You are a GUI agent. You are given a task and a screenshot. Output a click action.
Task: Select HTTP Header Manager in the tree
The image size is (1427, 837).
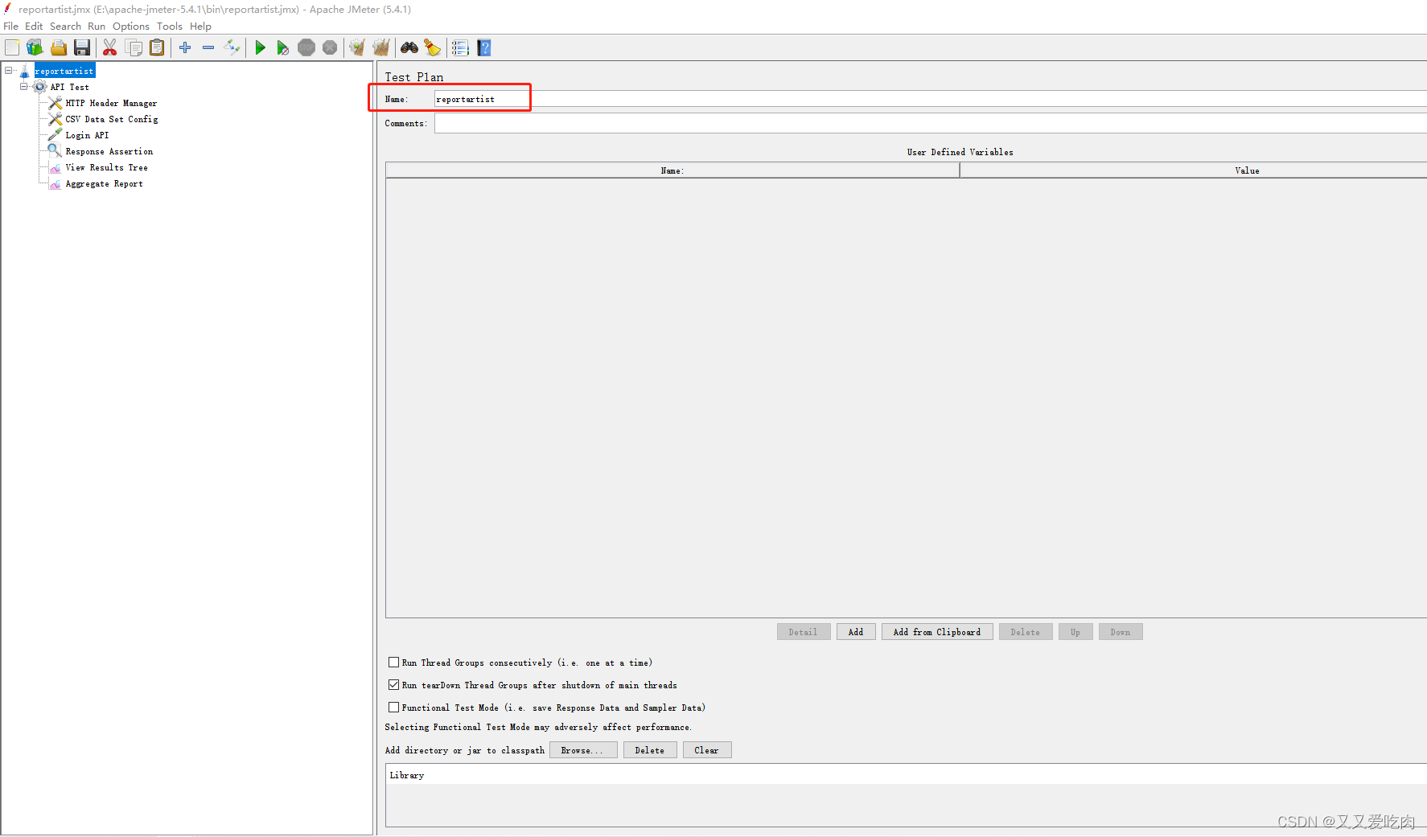pos(111,103)
